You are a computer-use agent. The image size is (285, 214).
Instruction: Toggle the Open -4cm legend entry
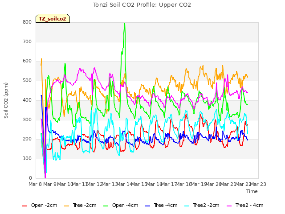121,205
